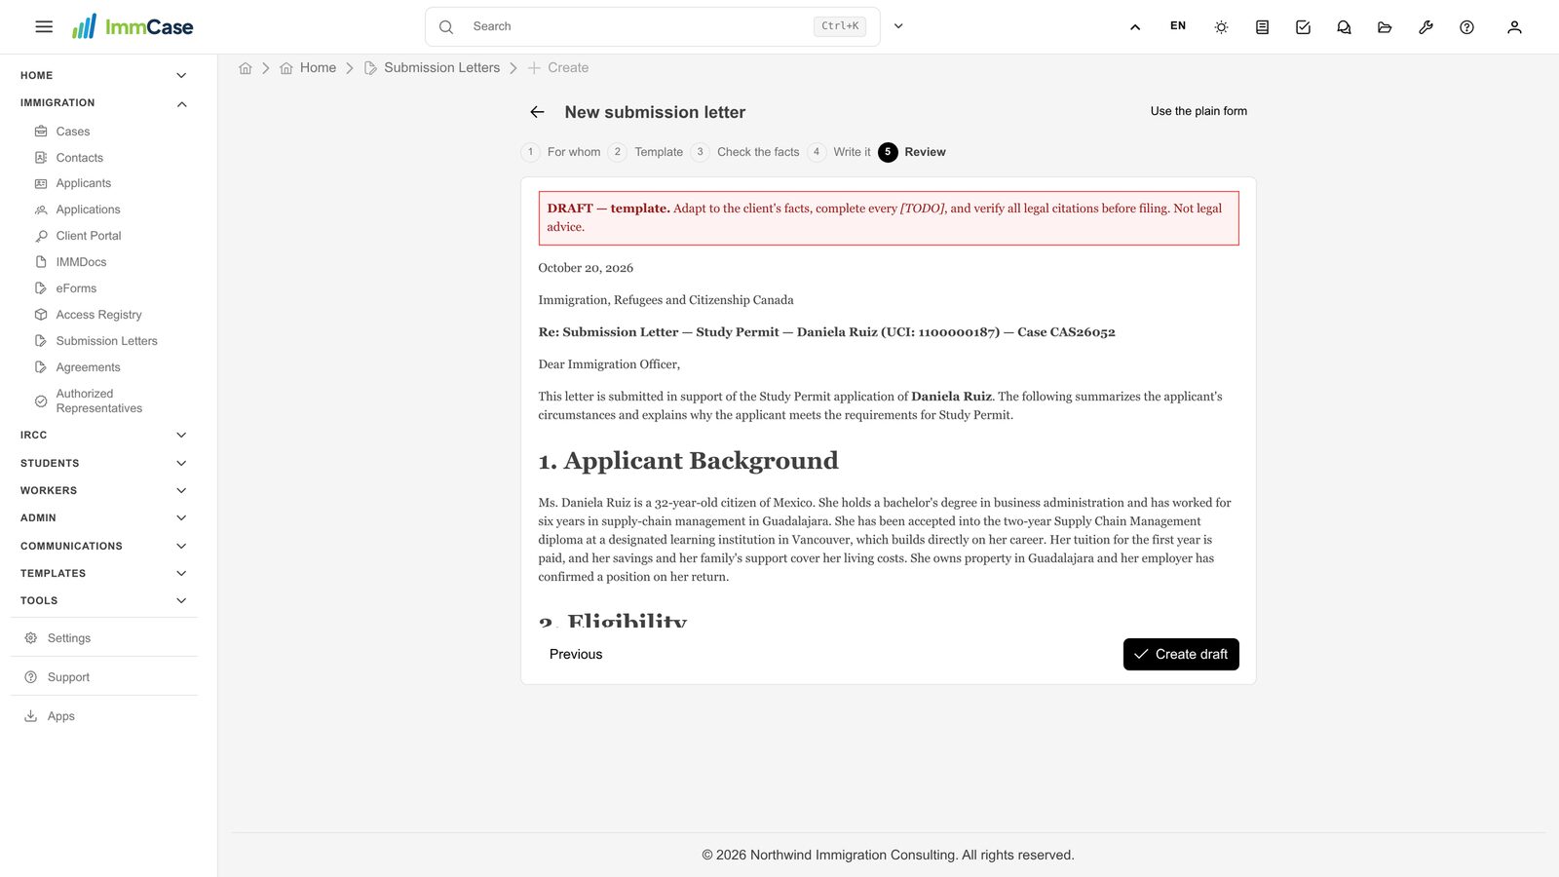Click the Use the plain form link
The width and height of the screenshot is (1559, 877).
(1198, 111)
